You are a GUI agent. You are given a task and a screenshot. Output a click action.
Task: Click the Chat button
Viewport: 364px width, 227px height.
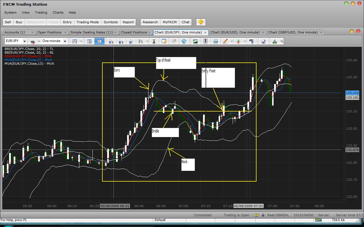[186, 22]
